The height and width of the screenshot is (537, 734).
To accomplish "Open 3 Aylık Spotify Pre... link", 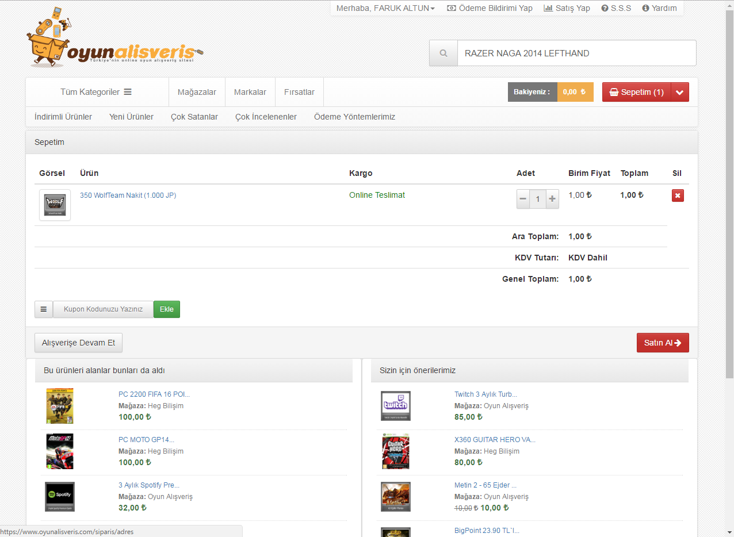I will click(149, 485).
